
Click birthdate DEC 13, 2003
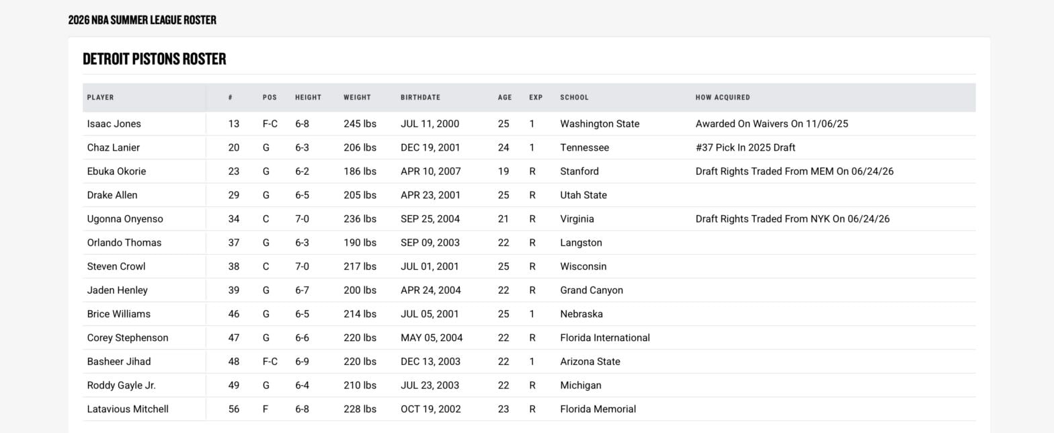tap(430, 362)
